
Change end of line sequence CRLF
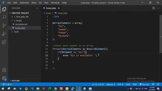tap(128, 84)
